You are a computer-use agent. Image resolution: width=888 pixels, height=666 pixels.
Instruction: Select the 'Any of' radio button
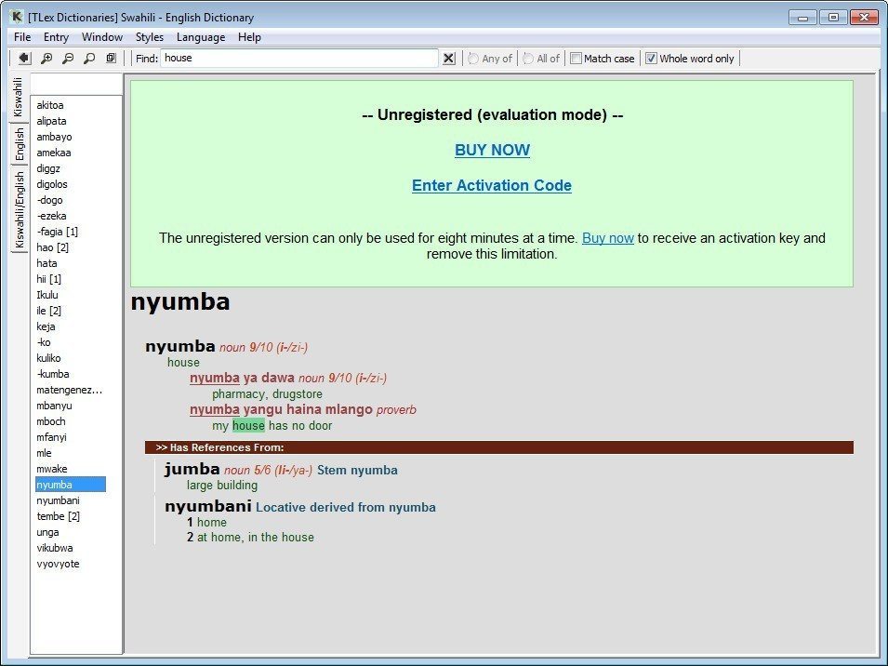coord(474,58)
